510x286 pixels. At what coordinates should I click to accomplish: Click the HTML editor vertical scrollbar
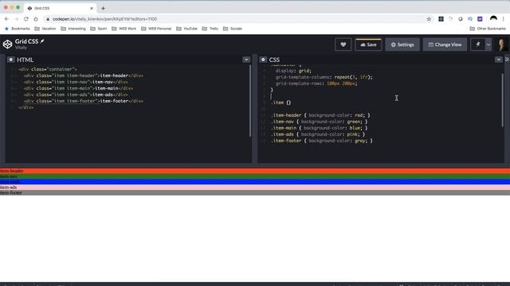pyautogui.click(x=250, y=101)
